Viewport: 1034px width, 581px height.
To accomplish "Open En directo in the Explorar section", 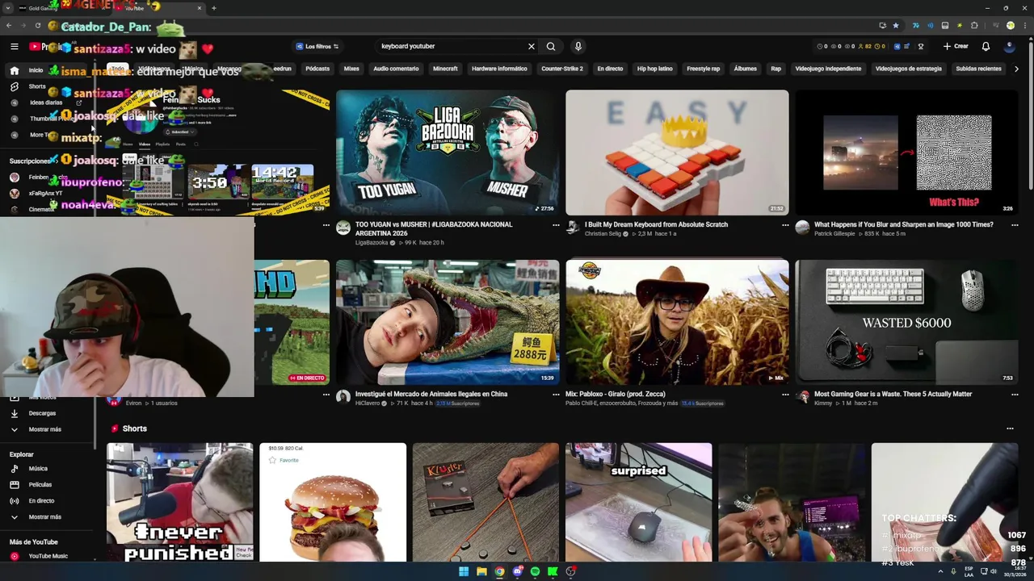I will point(41,501).
